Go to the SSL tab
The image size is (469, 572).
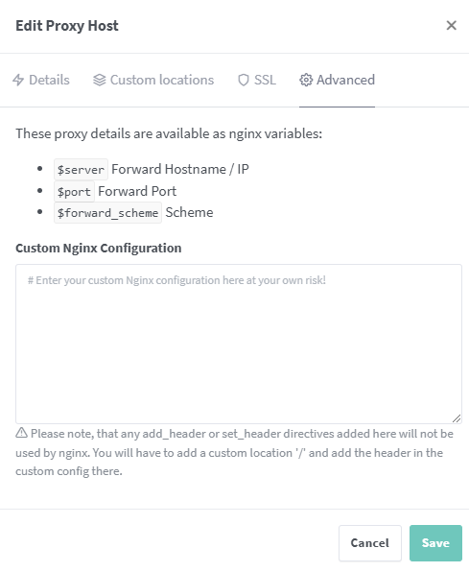coord(257,80)
